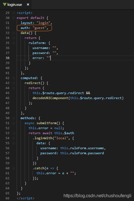
Task: Click line number 38 in the gutter
Action: point(7,58)
